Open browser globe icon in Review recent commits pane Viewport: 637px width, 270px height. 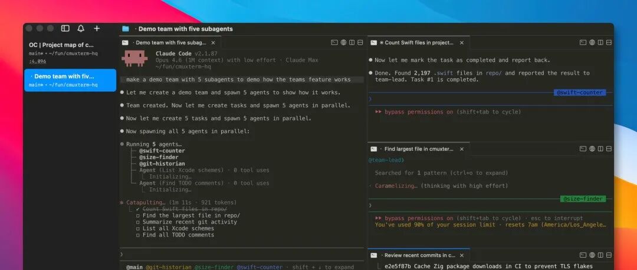pos(592,255)
